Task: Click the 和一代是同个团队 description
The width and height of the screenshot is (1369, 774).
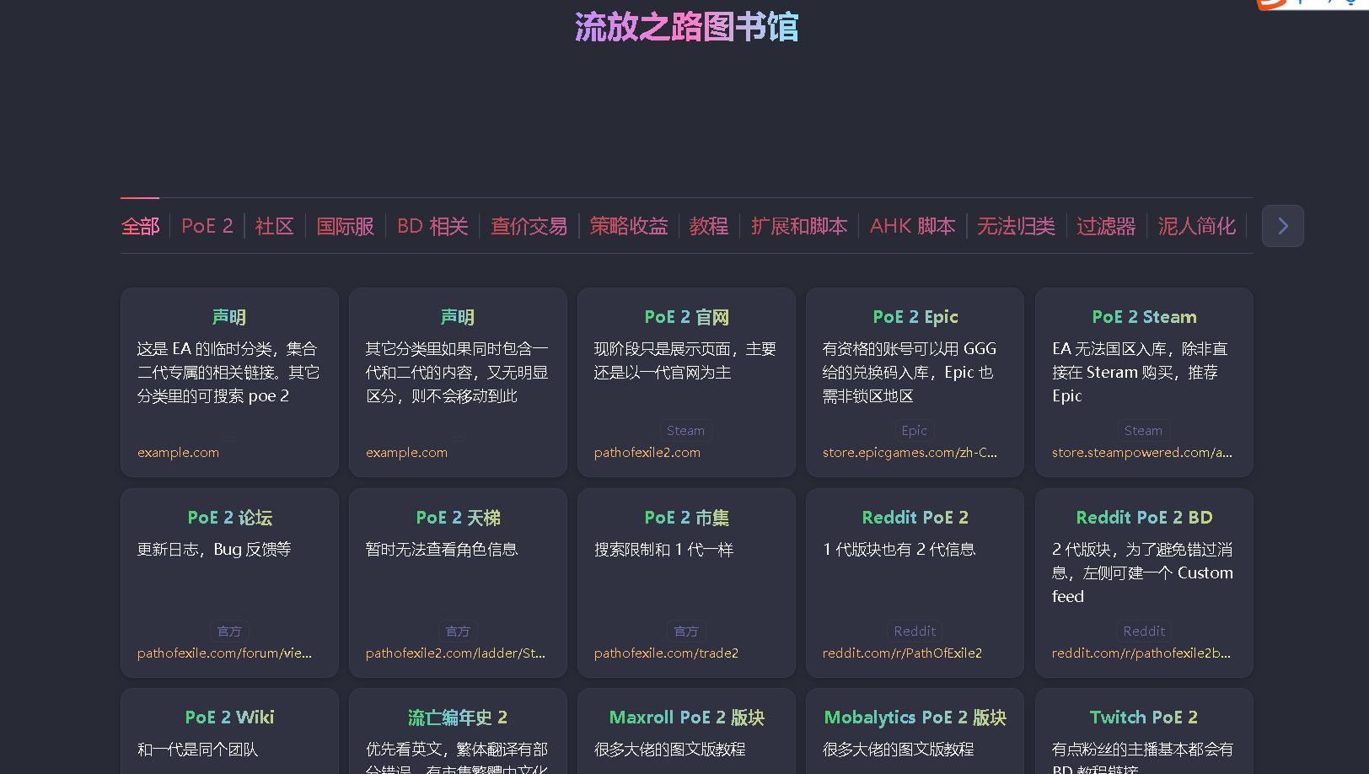Action: click(x=197, y=750)
